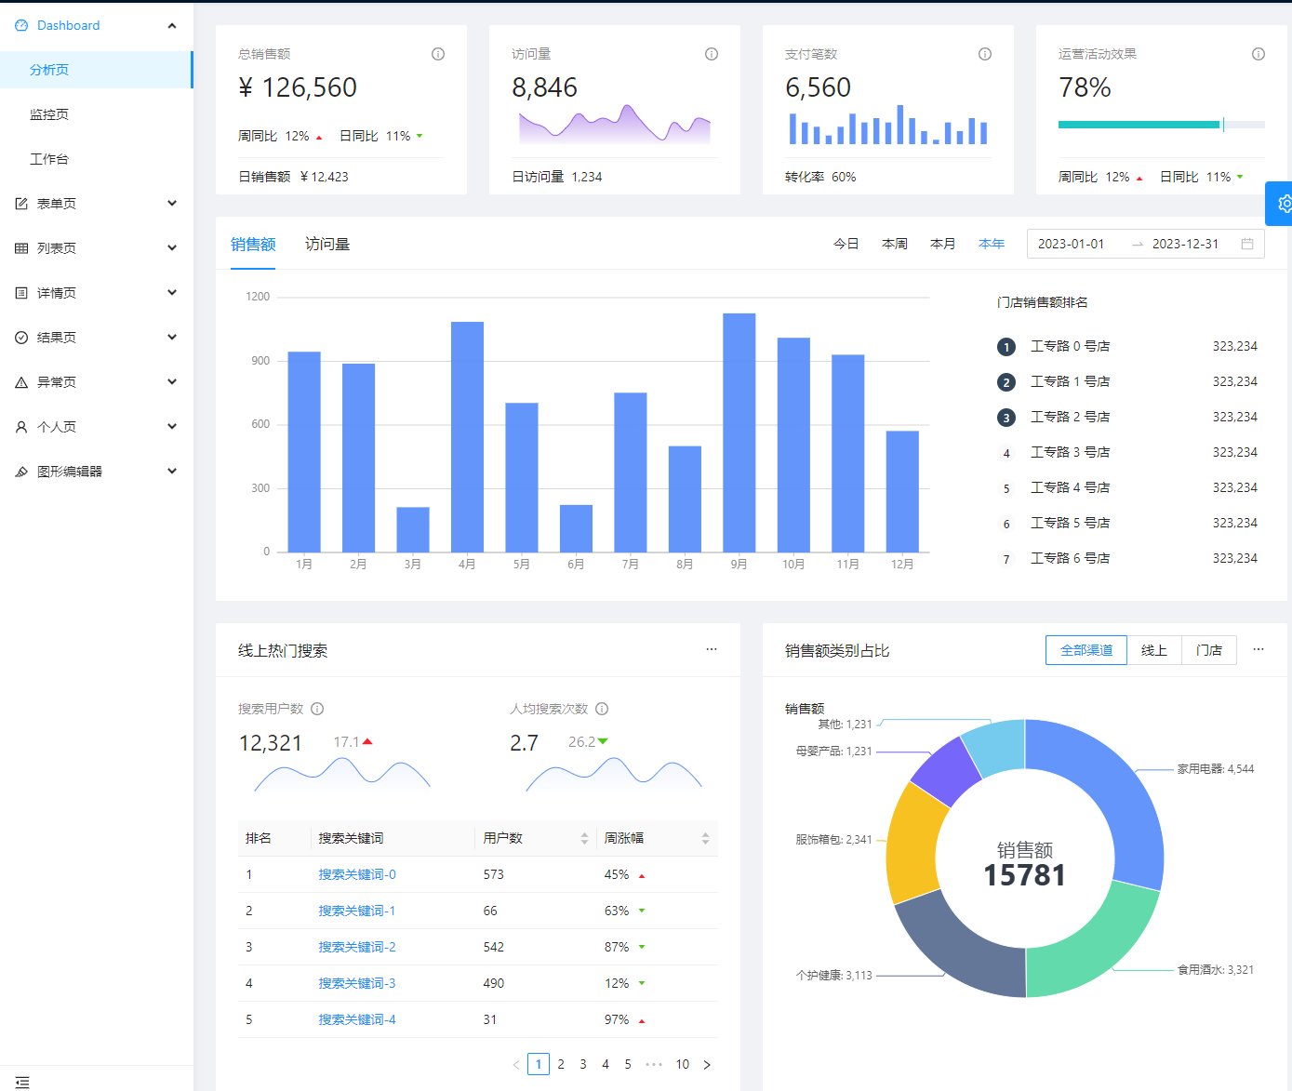Click the 详情页 profile icon
The width and height of the screenshot is (1292, 1091).
tap(21, 293)
